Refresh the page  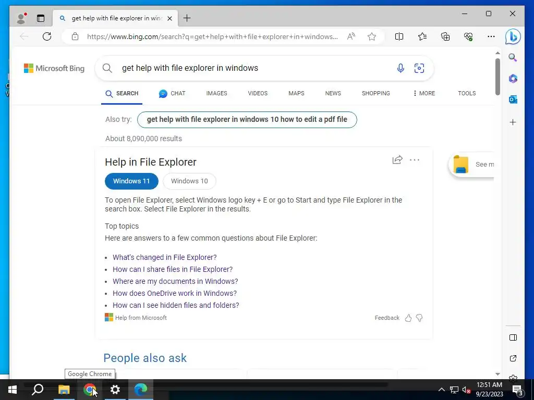click(47, 36)
